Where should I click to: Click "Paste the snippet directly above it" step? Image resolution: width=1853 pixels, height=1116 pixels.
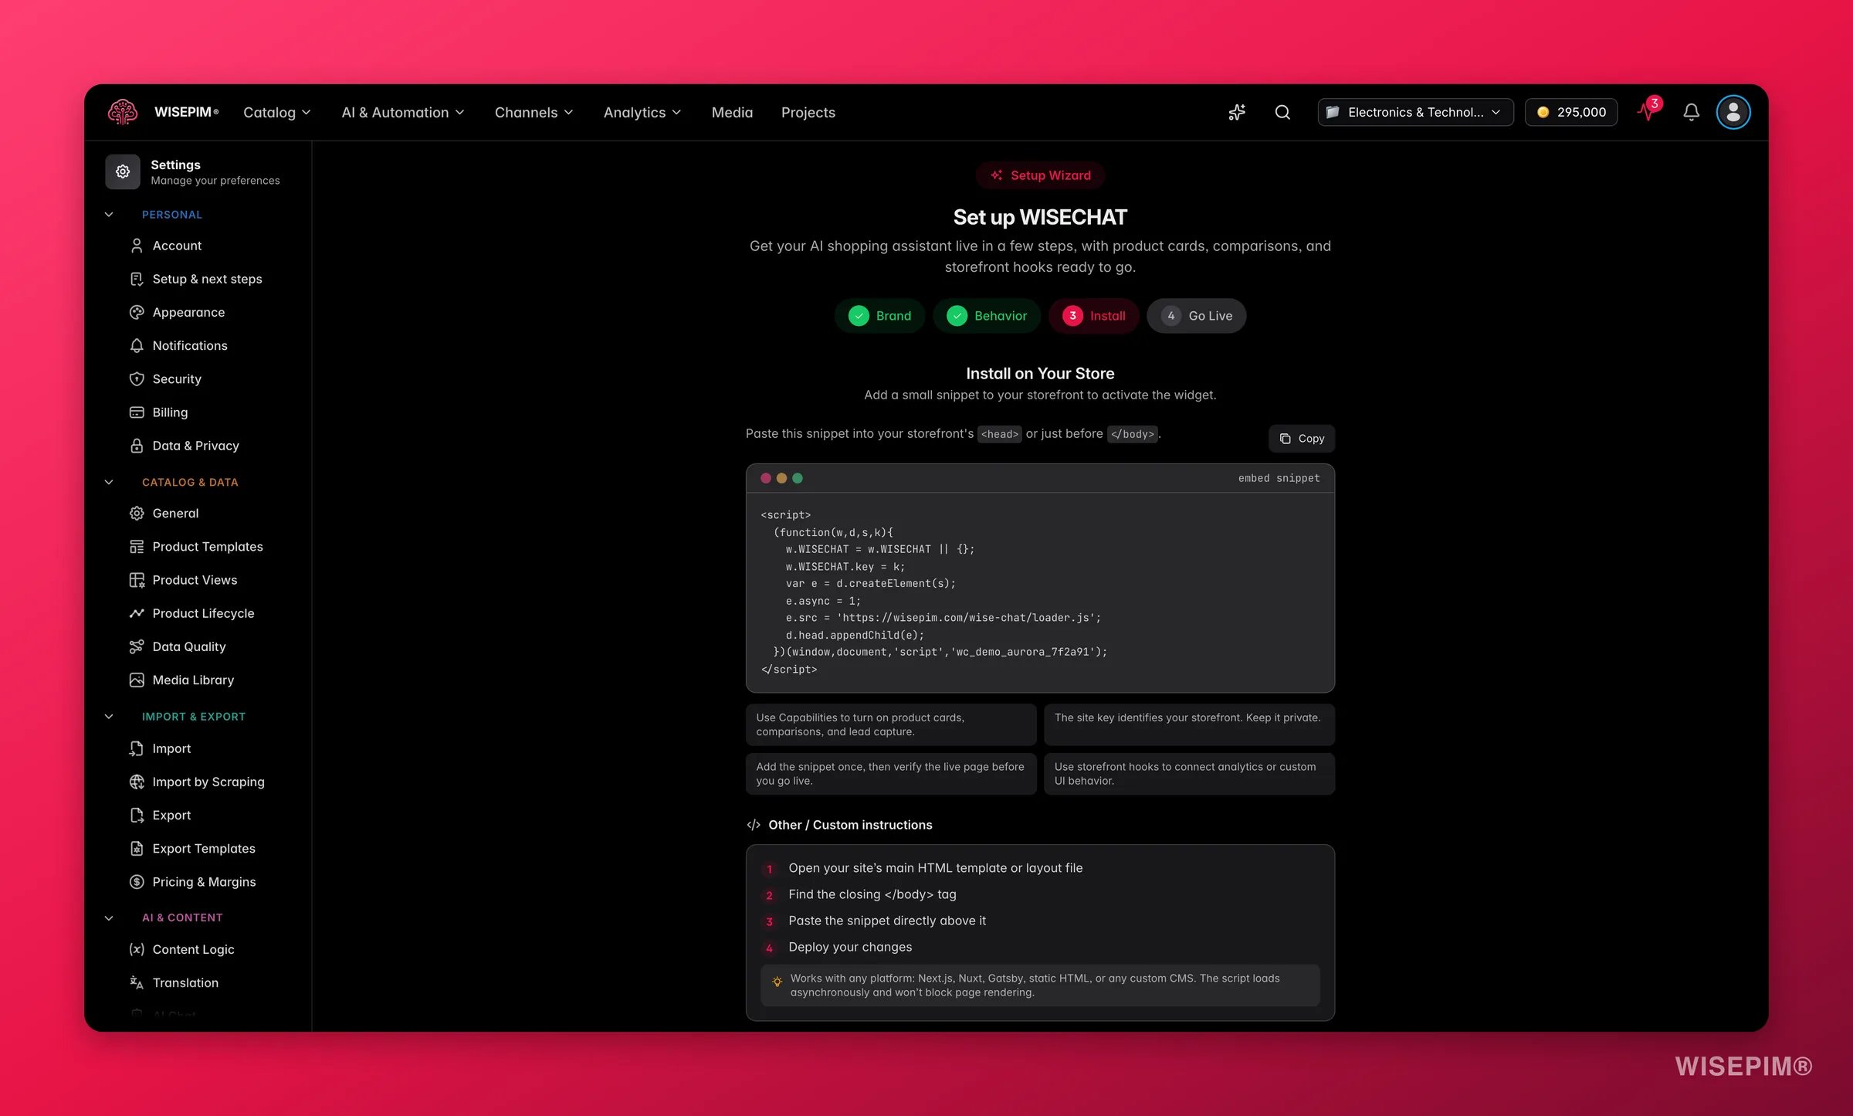click(x=887, y=921)
